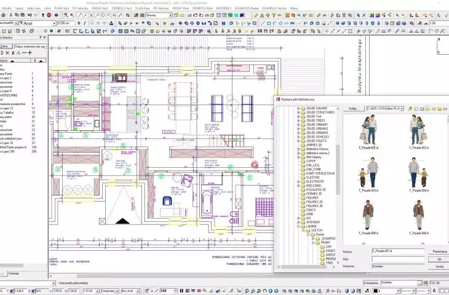Open the Help Lines menu

tap(34, 9)
